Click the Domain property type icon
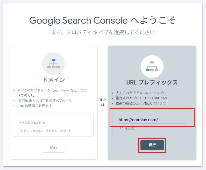The height and width of the screenshot is (170, 206). 54,64
